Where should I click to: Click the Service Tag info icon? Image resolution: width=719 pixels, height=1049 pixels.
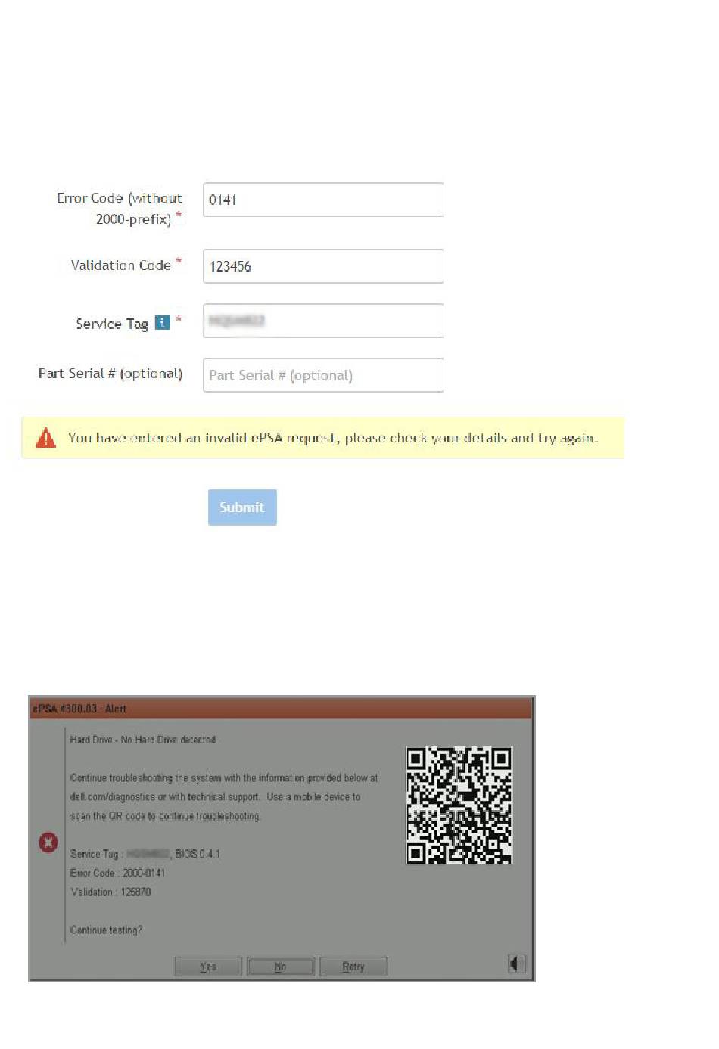point(162,323)
